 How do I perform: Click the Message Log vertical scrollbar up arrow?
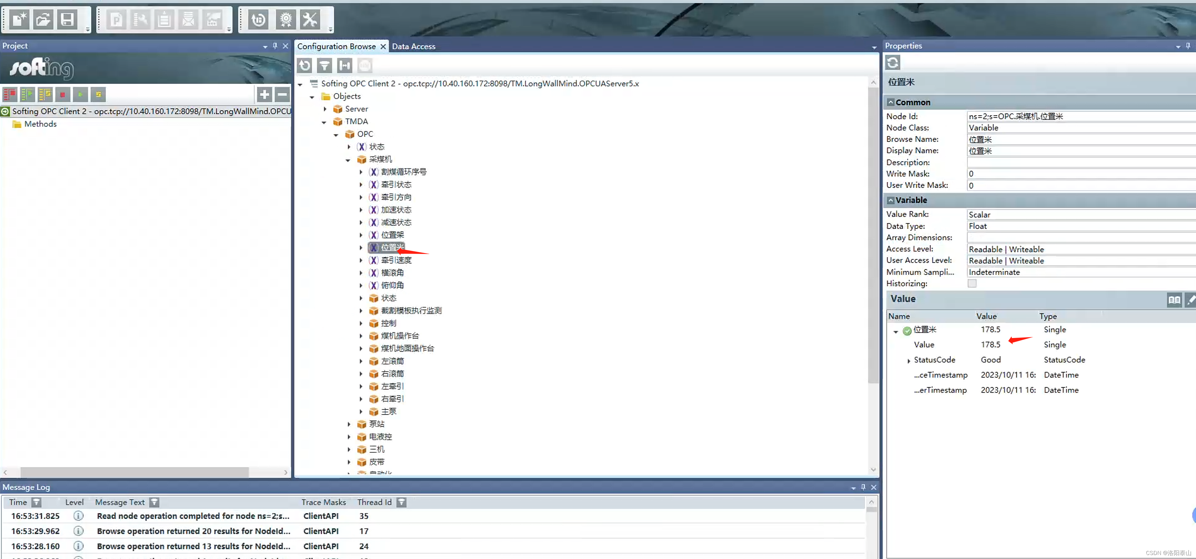tap(871, 502)
